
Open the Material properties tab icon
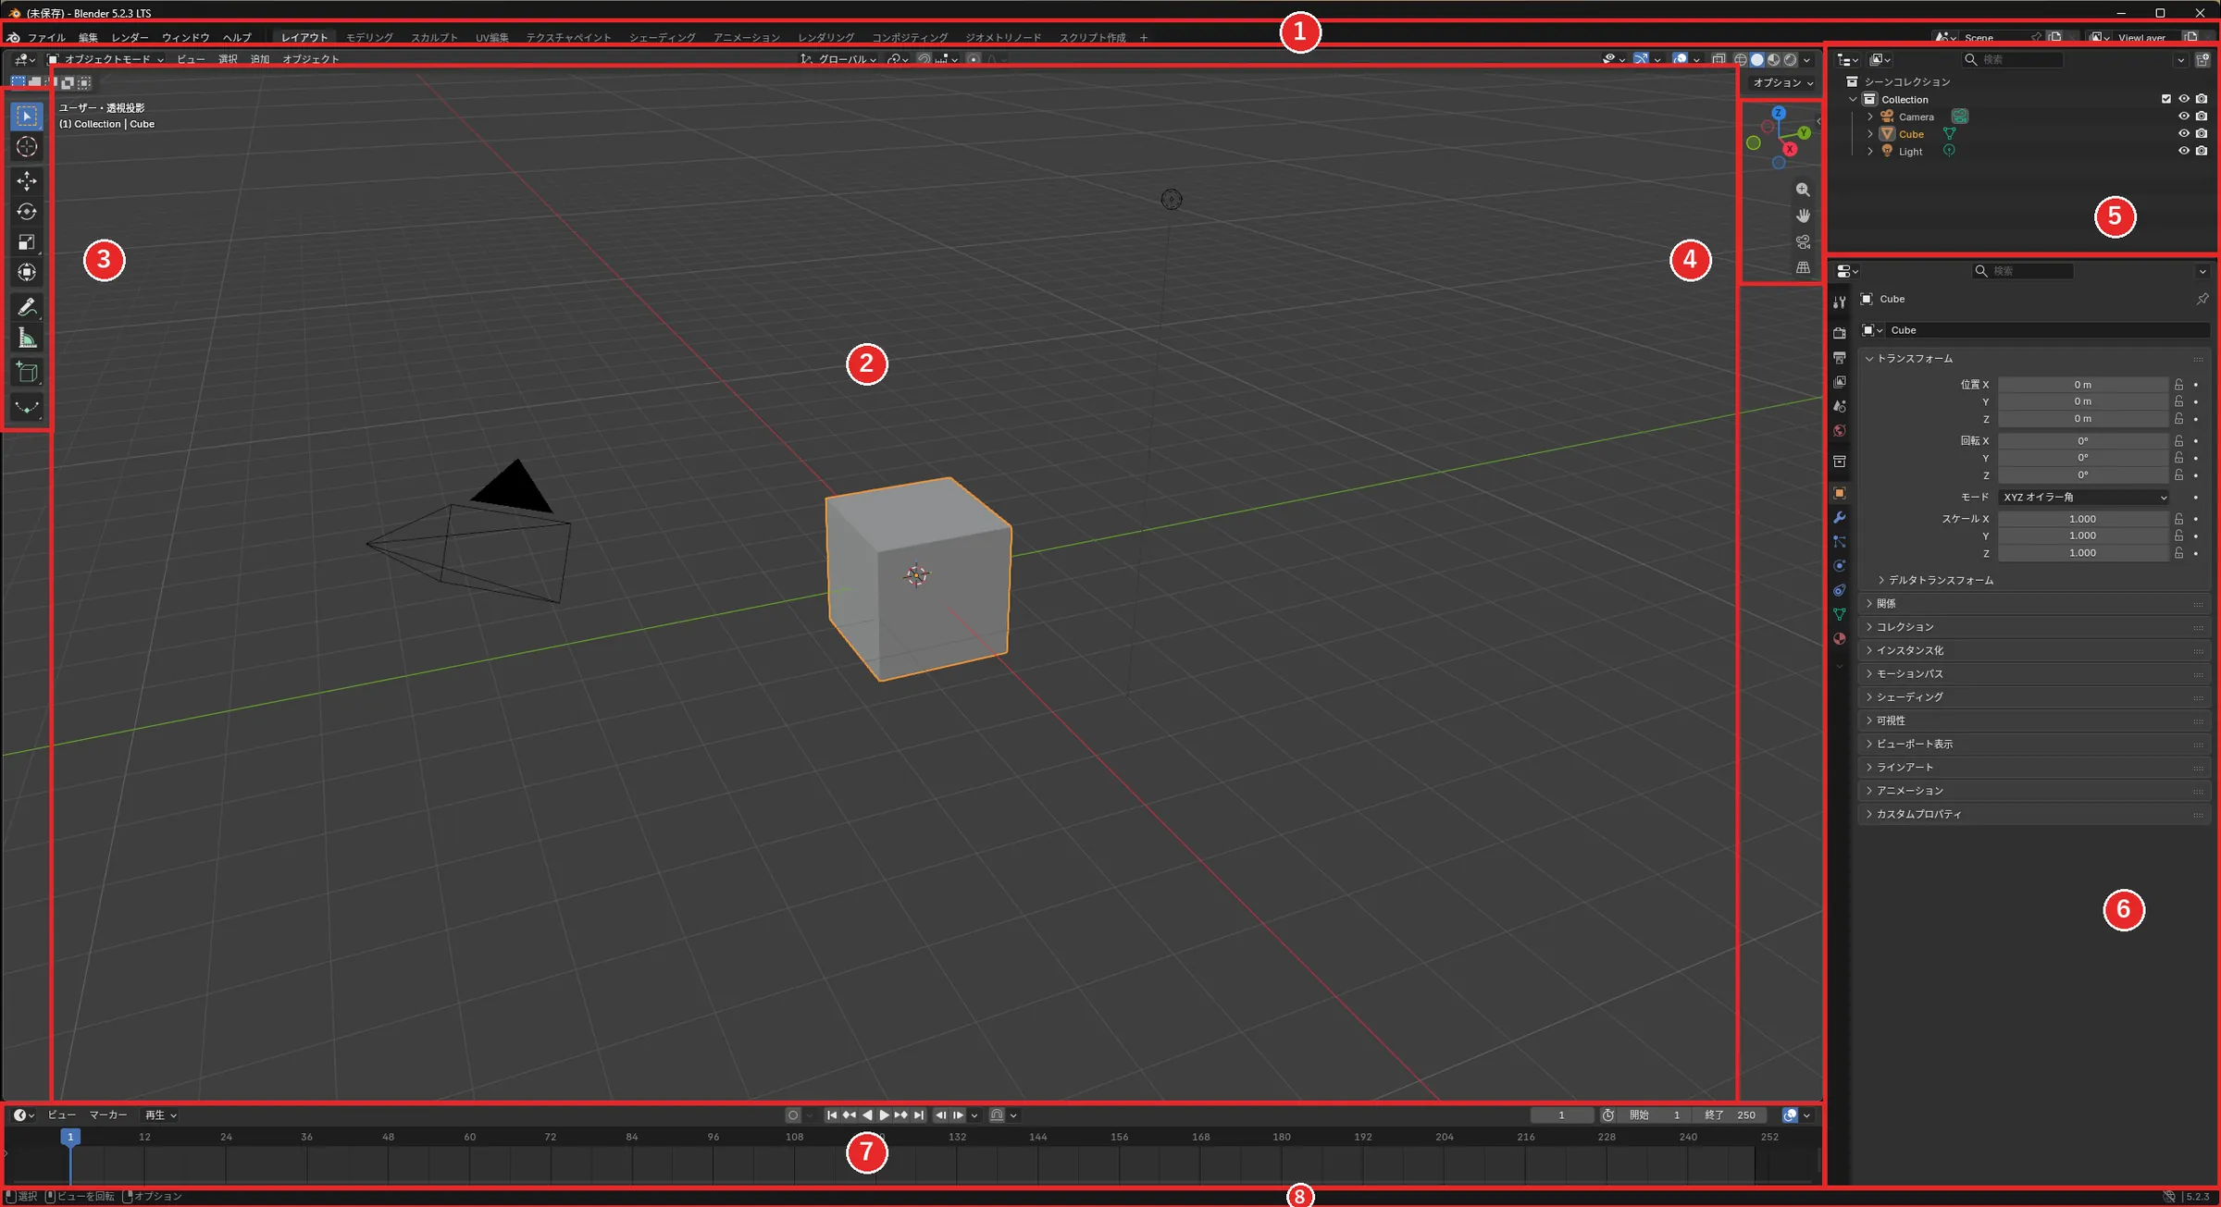click(1840, 639)
